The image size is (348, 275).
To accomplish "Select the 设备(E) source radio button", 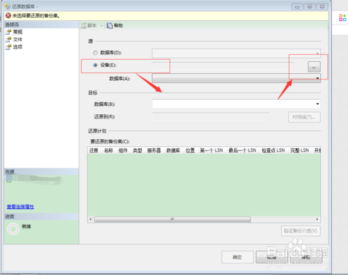I will point(95,65).
